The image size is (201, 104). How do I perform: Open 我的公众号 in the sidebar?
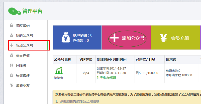point(24,35)
